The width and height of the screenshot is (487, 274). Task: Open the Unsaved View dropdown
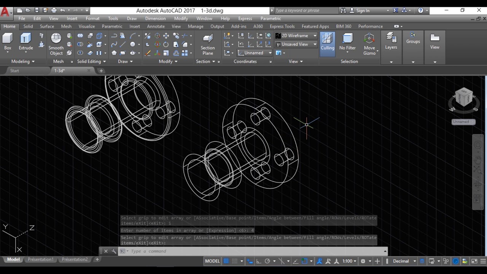point(296,44)
